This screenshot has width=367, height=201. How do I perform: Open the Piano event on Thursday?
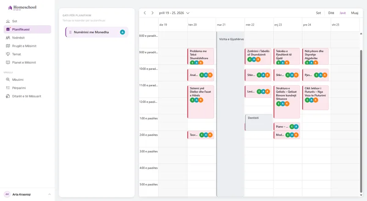(x=287, y=127)
